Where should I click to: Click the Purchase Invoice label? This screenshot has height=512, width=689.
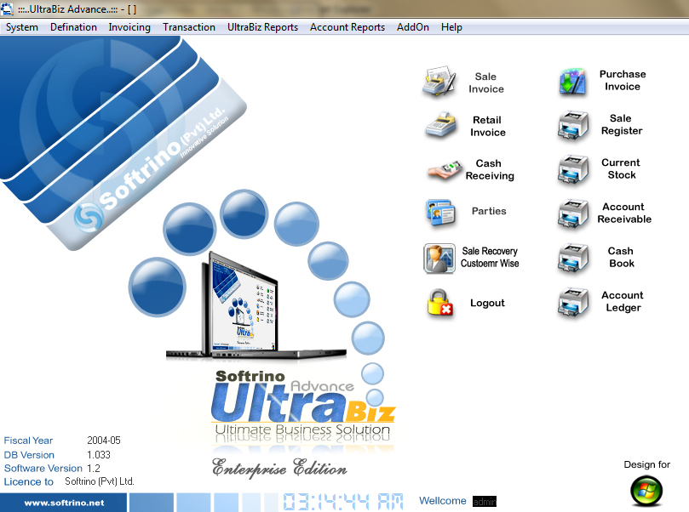[x=623, y=80]
